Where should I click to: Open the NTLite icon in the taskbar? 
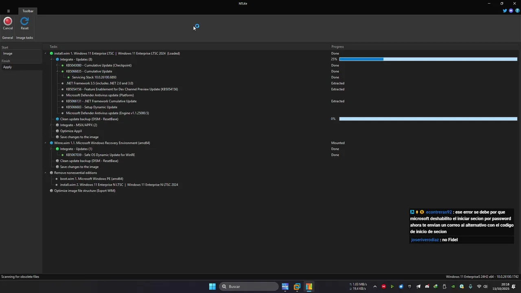pos(309,286)
